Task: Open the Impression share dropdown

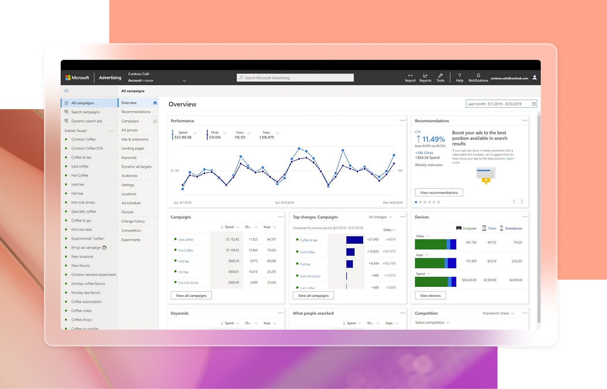Action: (498, 314)
